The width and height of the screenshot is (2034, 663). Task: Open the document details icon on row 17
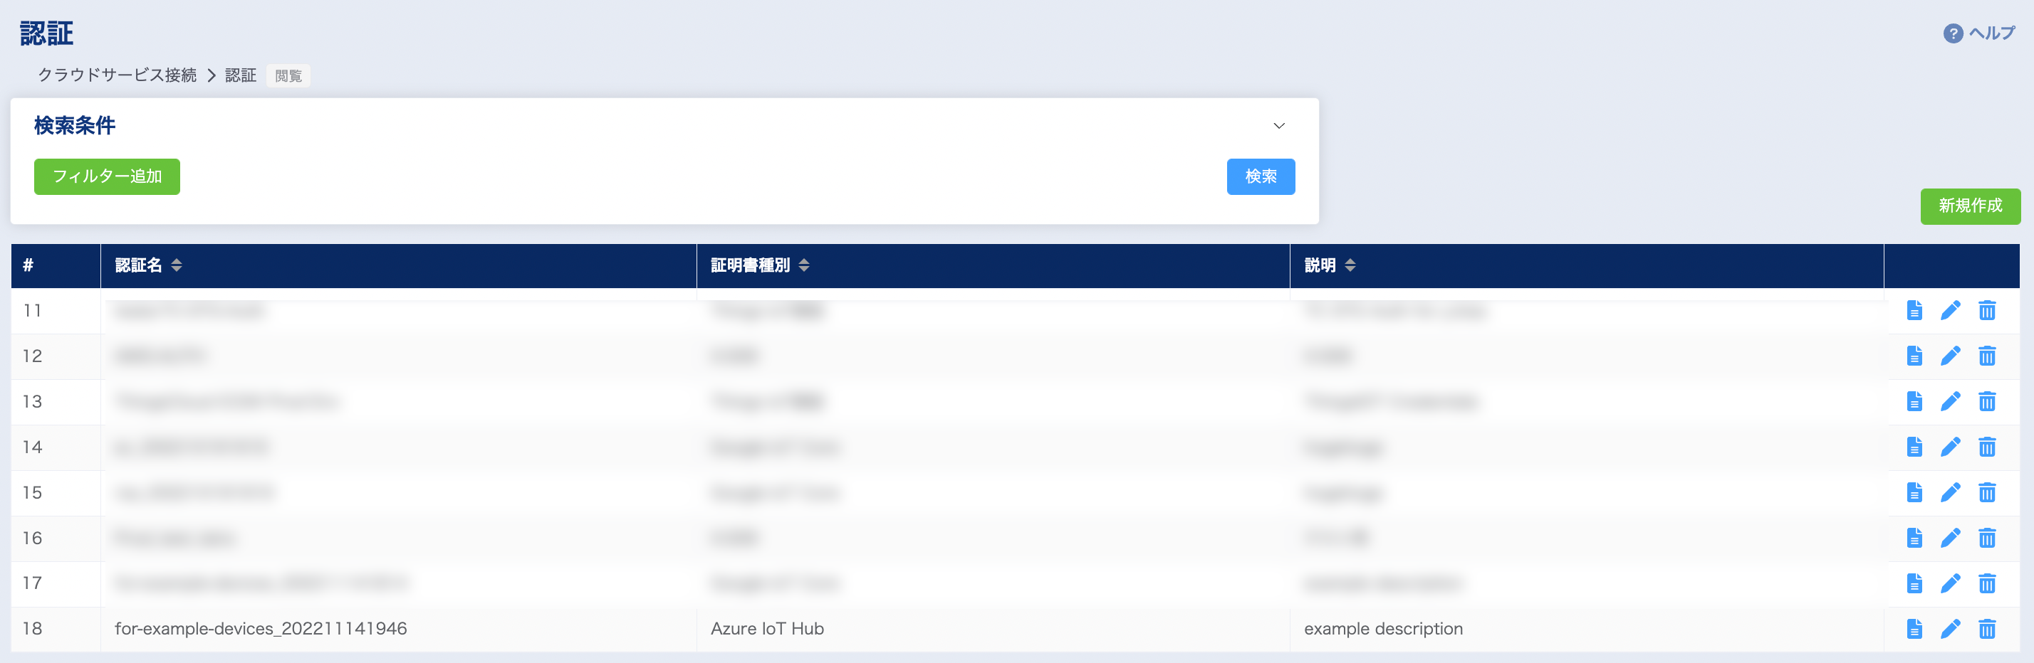coord(1915,583)
